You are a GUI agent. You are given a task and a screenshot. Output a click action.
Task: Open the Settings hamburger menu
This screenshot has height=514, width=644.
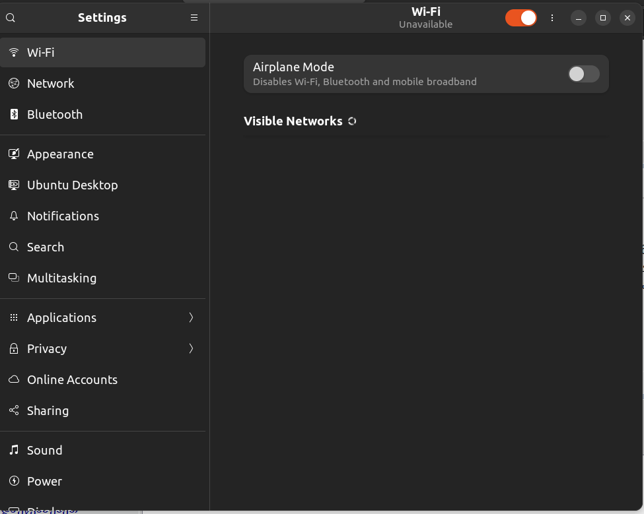[194, 18]
